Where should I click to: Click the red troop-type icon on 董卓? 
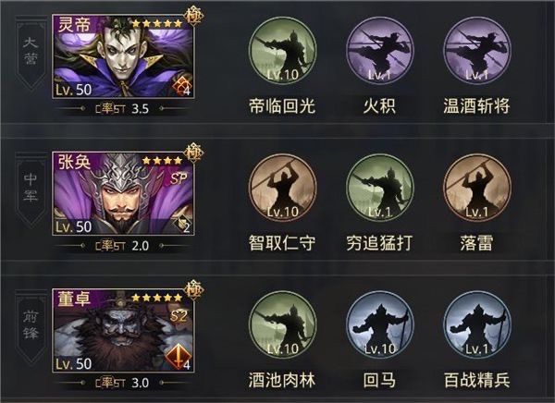pyautogui.click(x=178, y=356)
